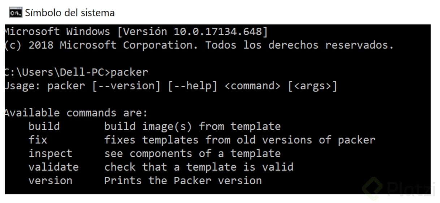Select the inspect command name

pos(51,154)
